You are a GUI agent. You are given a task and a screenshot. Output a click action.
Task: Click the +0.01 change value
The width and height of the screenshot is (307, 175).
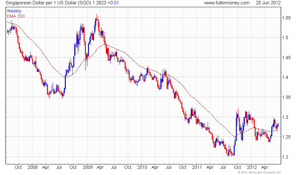tap(113, 3)
